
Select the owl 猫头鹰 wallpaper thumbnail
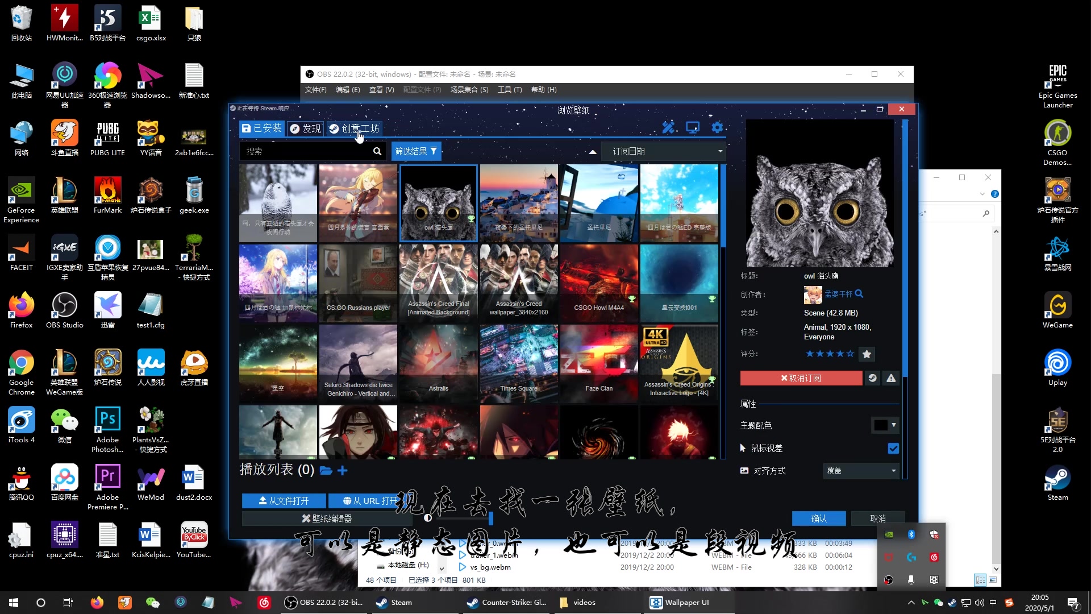439,203
